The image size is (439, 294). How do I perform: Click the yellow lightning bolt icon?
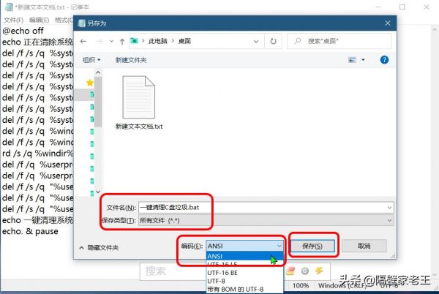pyautogui.click(x=319, y=271)
